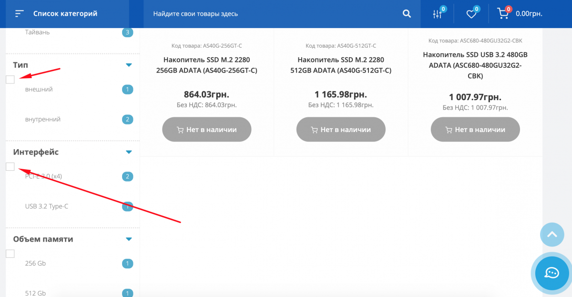The width and height of the screenshot is (572, 297).
Task: Tick the checkbox under Объем памяти heading
Action: (10, 254)
